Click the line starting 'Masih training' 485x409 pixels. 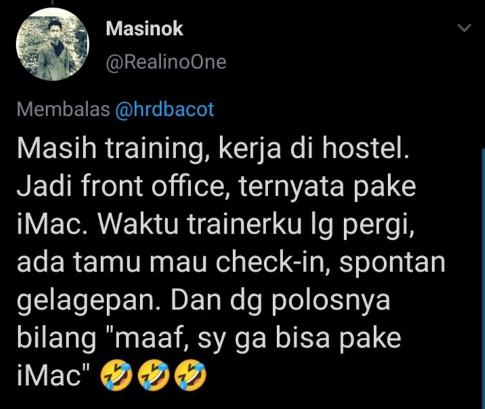pyautogui.click(x=213, y=149)
